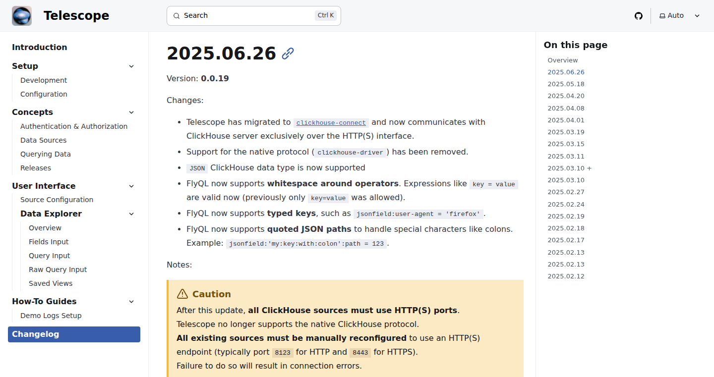Click the Concepts section heading

(x=32, y=112)
